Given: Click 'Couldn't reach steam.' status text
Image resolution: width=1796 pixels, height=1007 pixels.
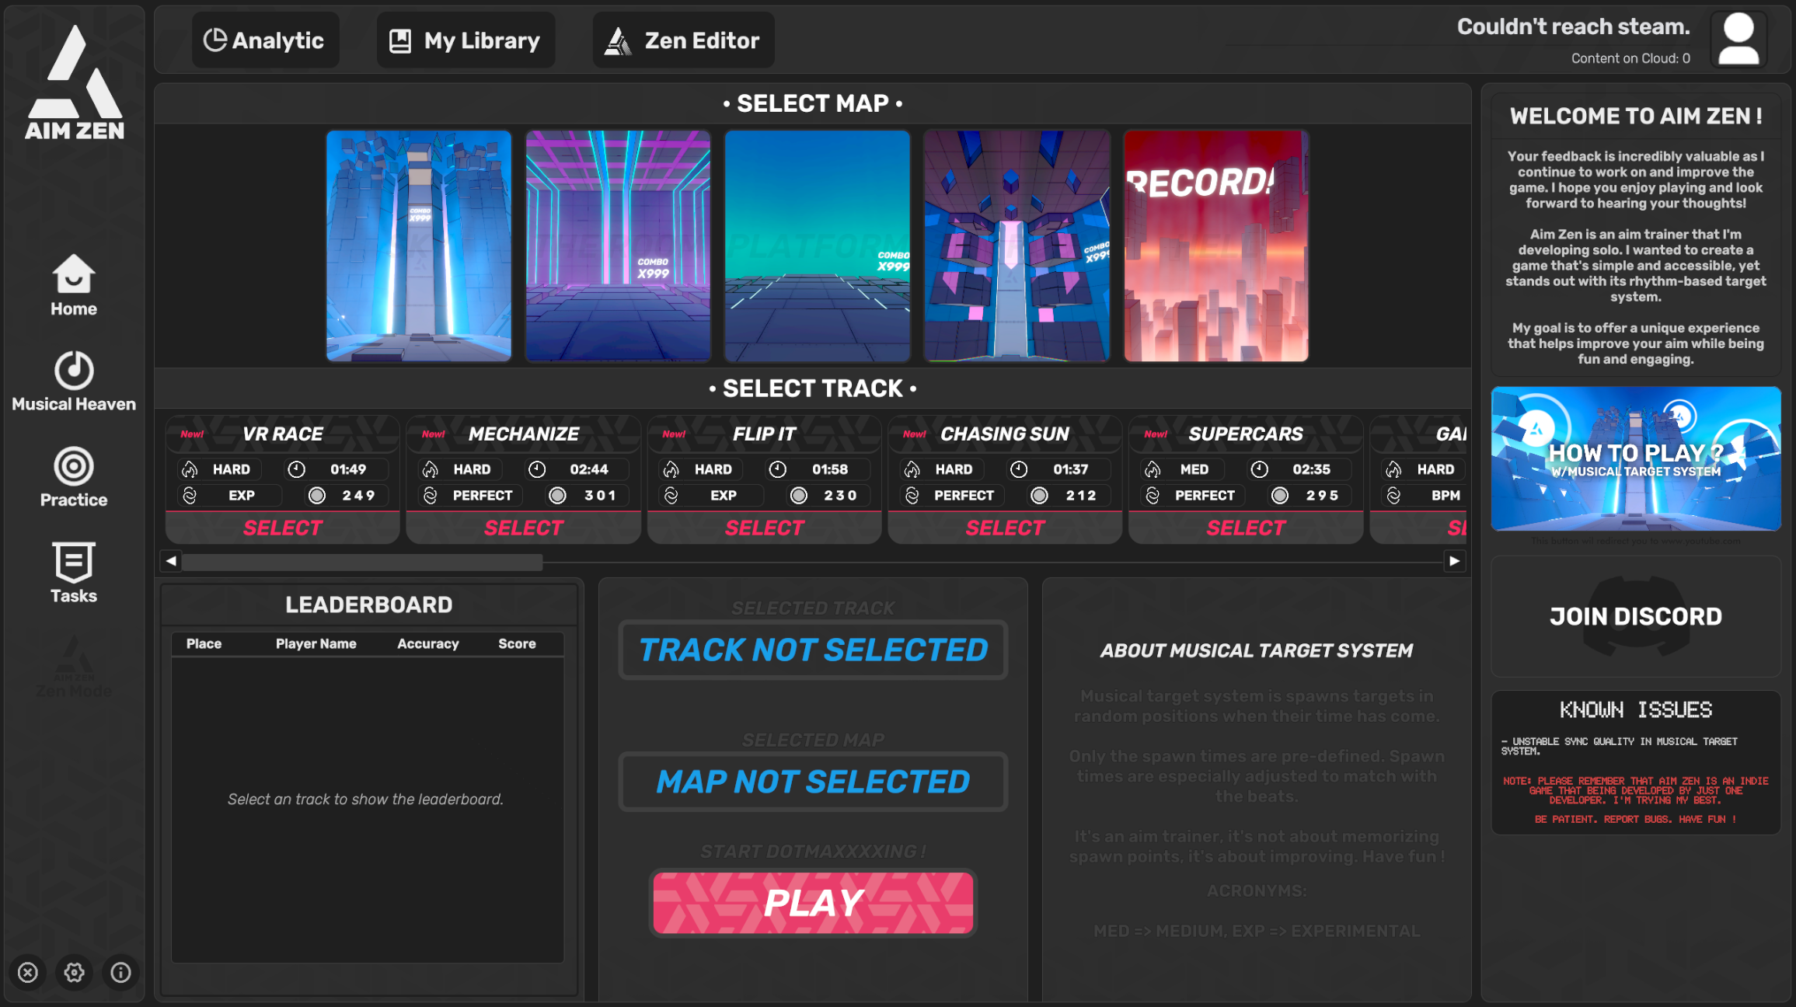Looking at the screenshot, I should tap(1574, 27).
